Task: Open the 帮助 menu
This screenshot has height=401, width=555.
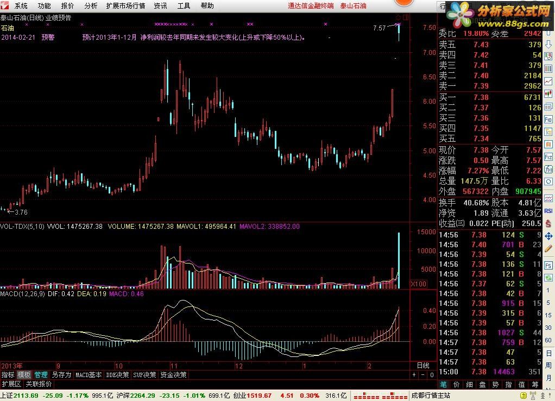Action: [207, 5]
